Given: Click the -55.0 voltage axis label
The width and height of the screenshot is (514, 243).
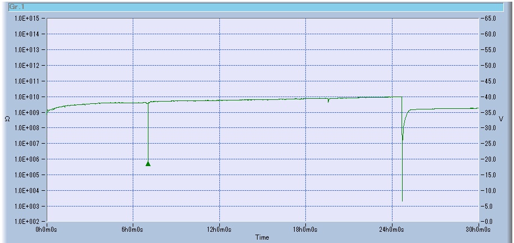Looking at the screenshot, I should coord(489,50).
